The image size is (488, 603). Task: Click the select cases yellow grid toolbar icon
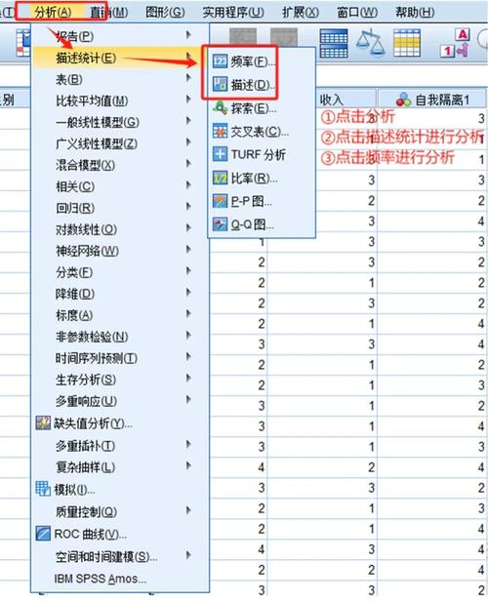point(406,43)
